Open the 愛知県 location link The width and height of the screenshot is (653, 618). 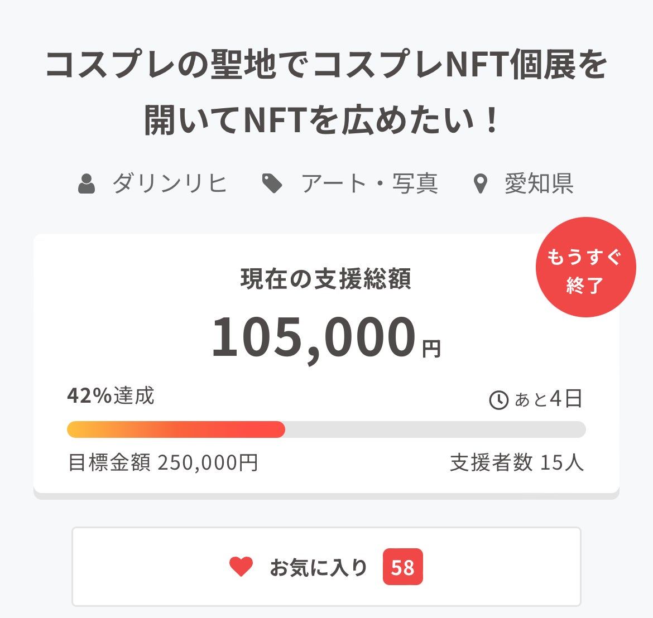(539, 184)
